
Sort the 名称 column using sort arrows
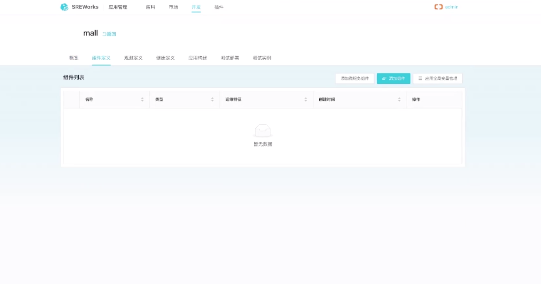pos(142,100)
